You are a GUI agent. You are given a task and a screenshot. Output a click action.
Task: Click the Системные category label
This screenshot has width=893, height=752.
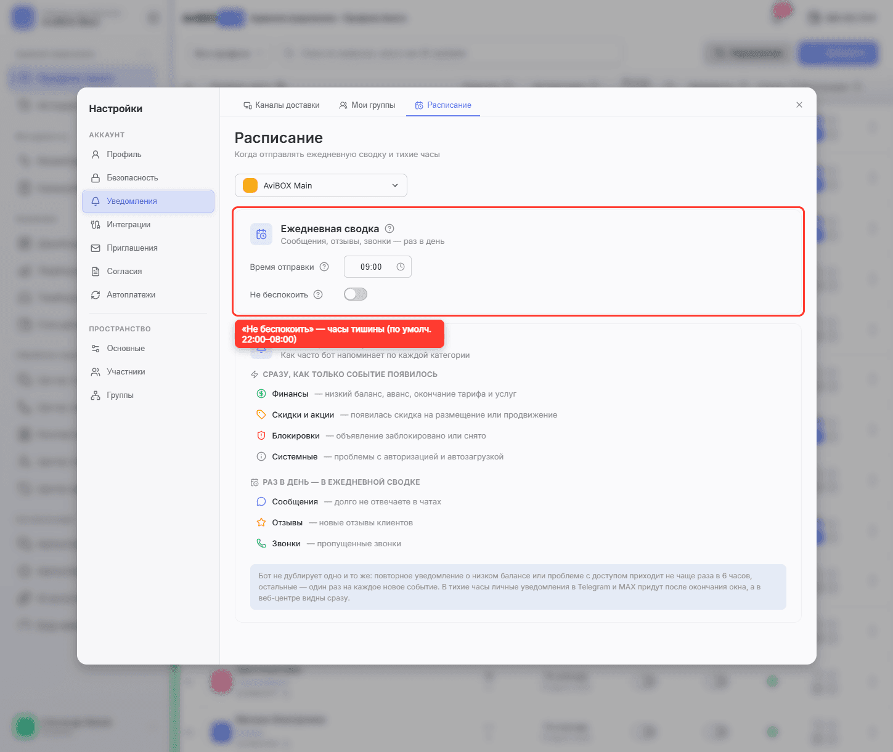(x=295, y=457)
